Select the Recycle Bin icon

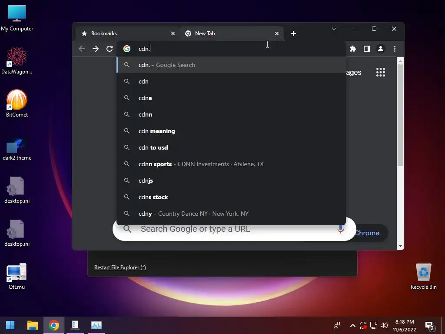pos(423,276)
